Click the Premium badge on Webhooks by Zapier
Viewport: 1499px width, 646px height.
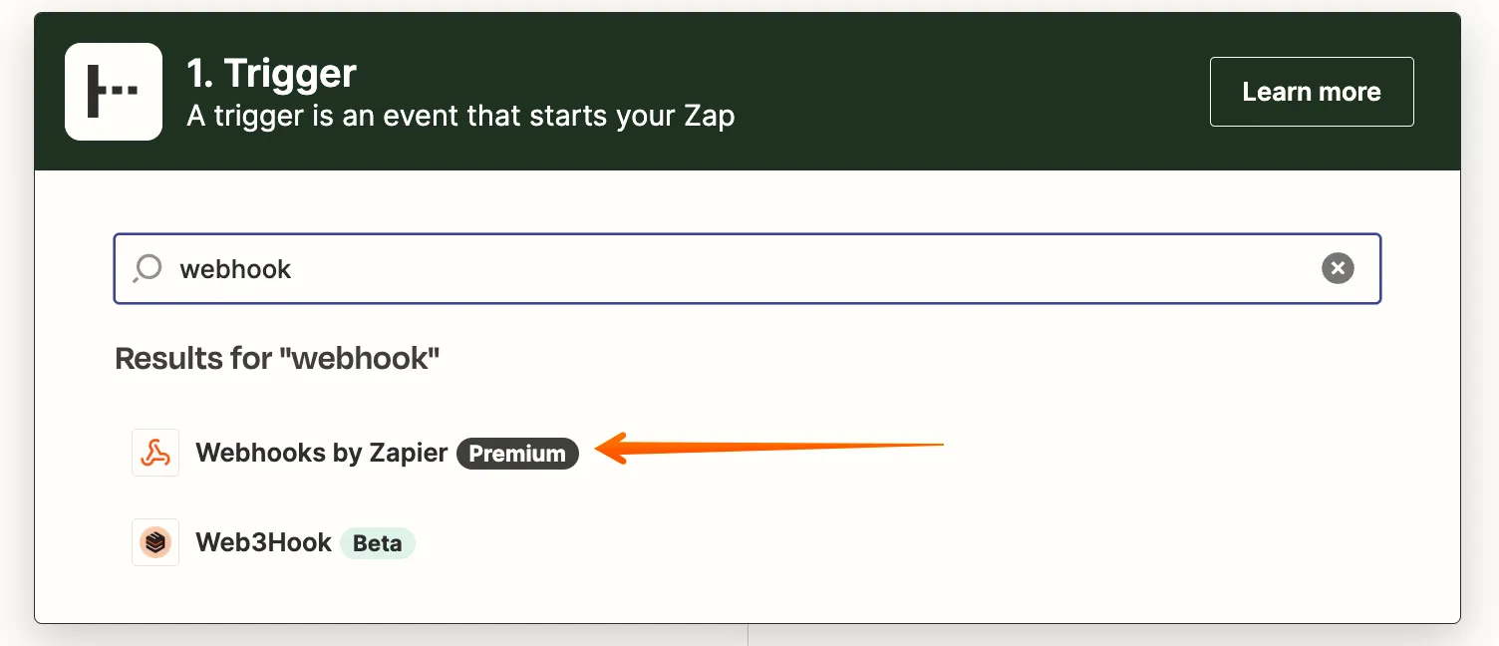click(517, 453)
